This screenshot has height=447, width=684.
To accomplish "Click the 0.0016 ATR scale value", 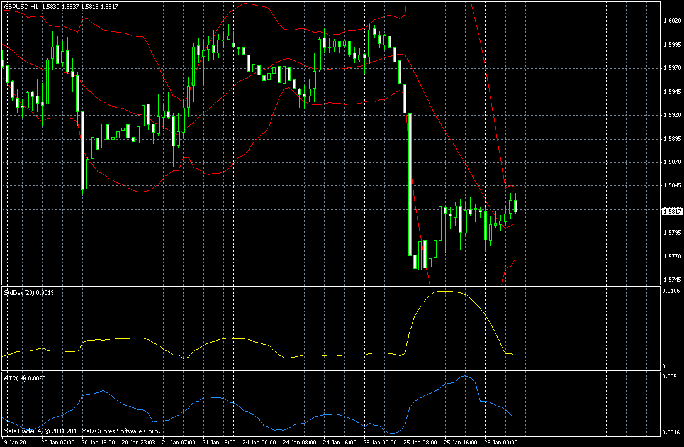I will tap(671, 432).
